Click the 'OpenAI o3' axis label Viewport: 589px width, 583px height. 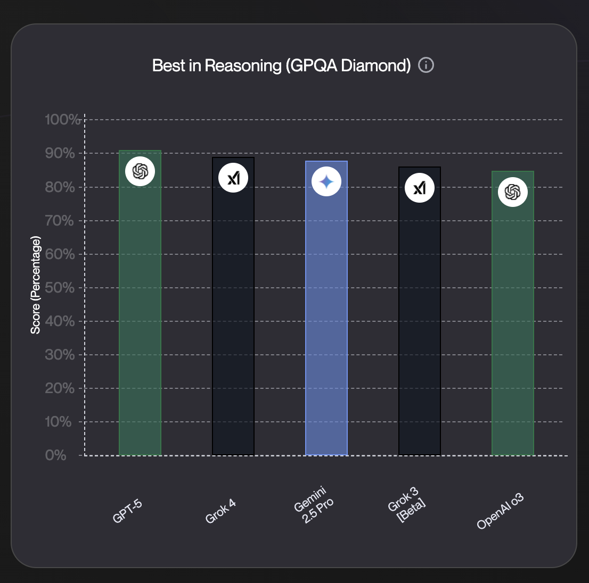point(500,511)
